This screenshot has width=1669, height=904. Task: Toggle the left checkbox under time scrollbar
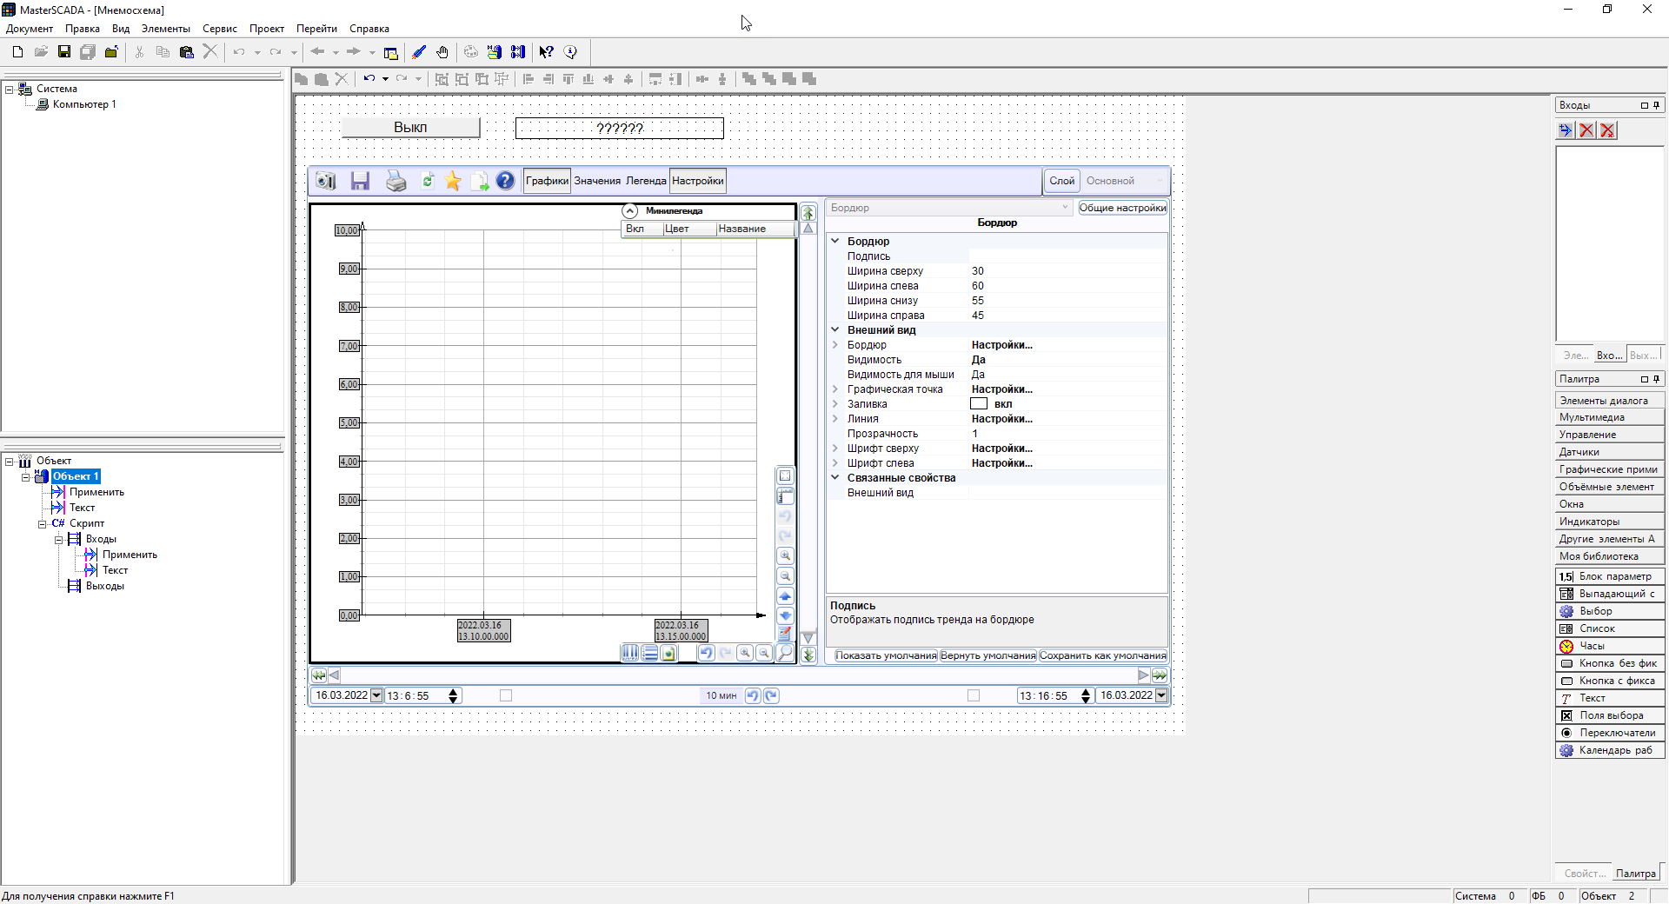tap(506, 695)
